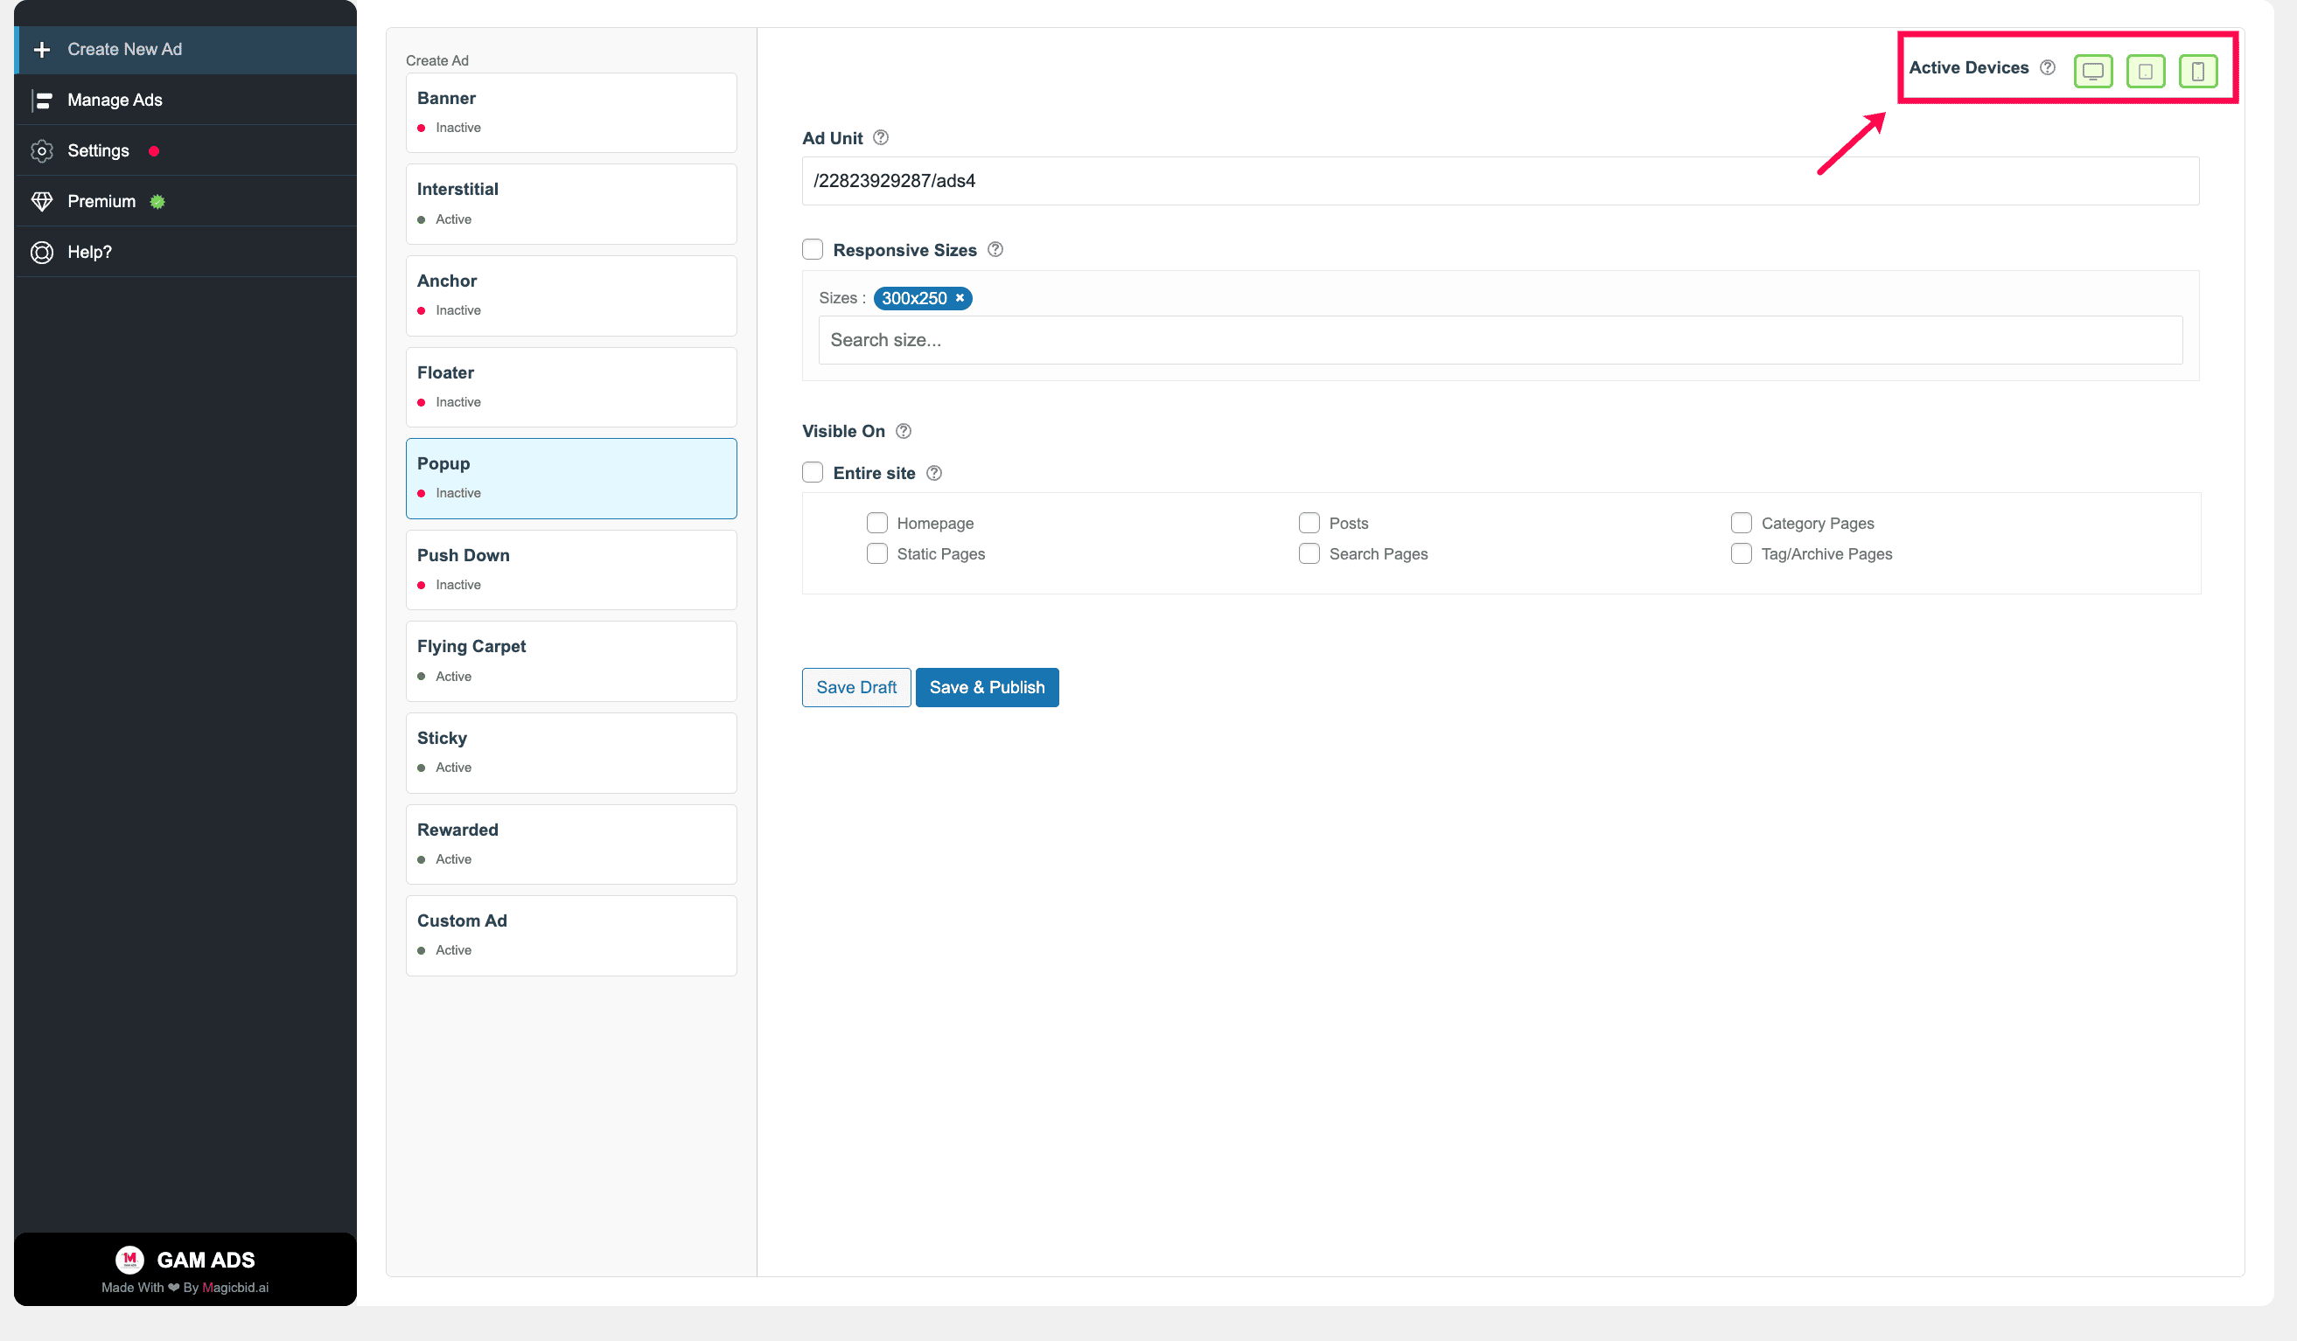
Task: Open Settings in the sidebar
Action: click(x=186, y=150)
